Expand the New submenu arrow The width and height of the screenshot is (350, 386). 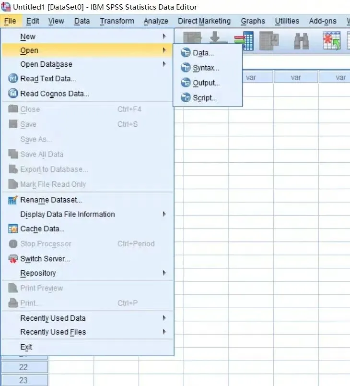click(x=164, y=36)
